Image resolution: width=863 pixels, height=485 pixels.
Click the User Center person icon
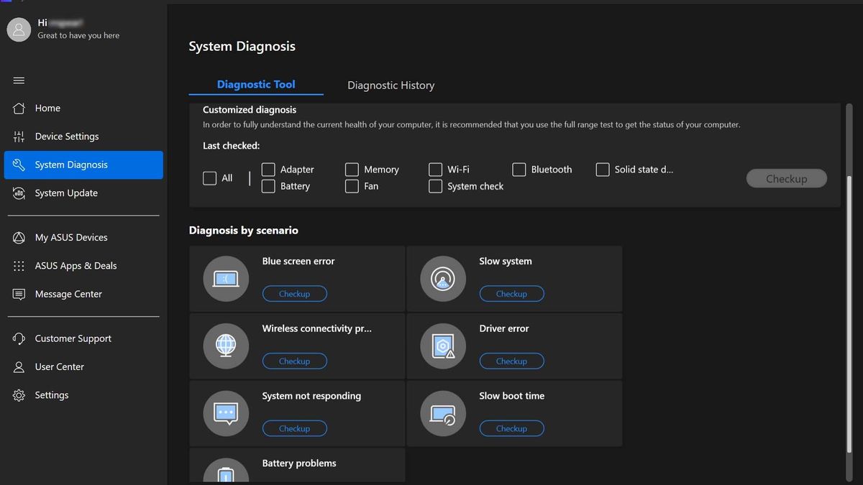point(19,366)
